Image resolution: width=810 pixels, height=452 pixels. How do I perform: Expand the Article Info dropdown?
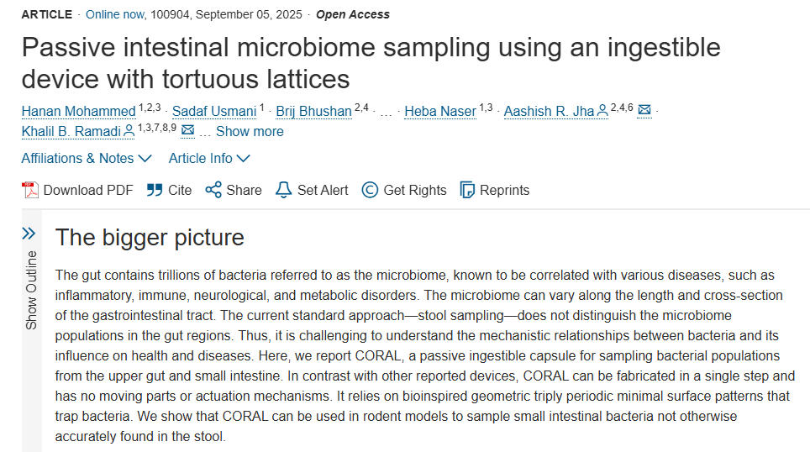[x=209, y=158]
